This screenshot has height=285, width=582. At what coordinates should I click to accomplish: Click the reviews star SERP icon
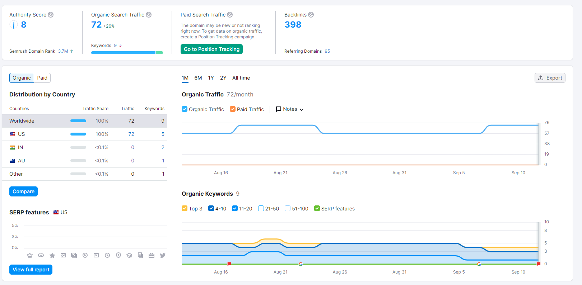pos(52,255)
